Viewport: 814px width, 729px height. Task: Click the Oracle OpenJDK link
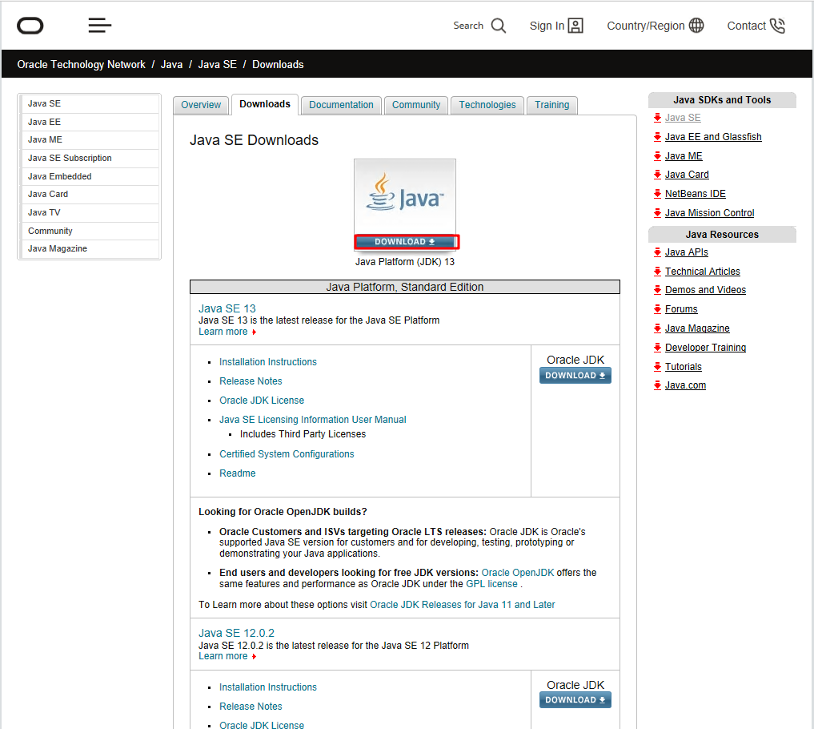pyautogui.click(x=518, y=573)
